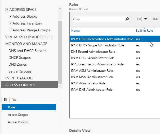The width and height of the screenshot is (160, 134).
Task: Click the list view options icon
Action: pos(140,19)
